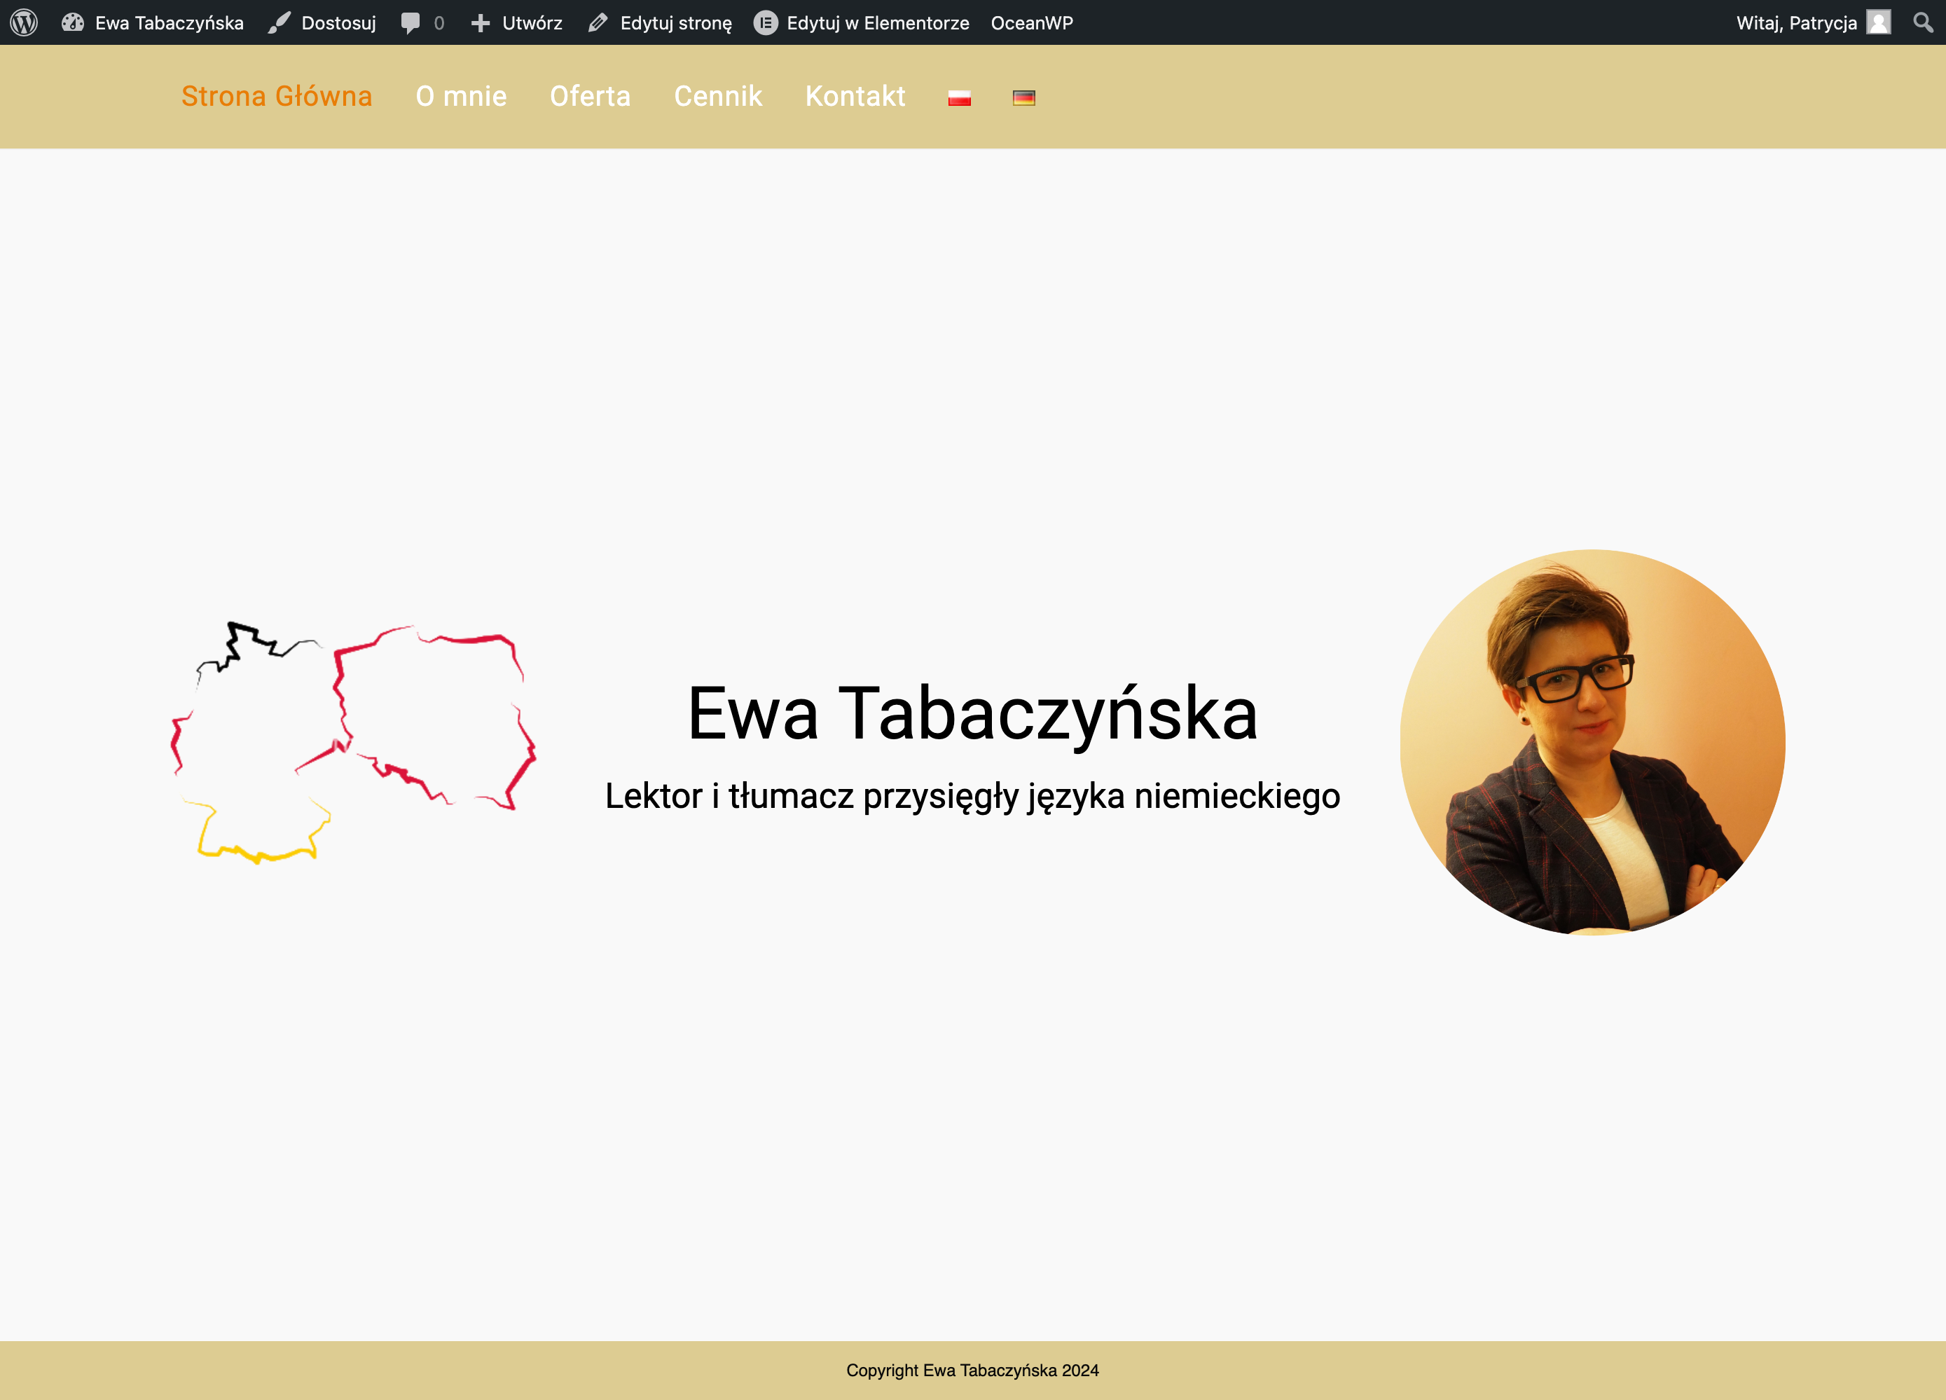Image resolution: width=1946 pixels, height=1400 pixels.
Task: Open the admin bar search icon
Action: click(x=1923, y=22)
